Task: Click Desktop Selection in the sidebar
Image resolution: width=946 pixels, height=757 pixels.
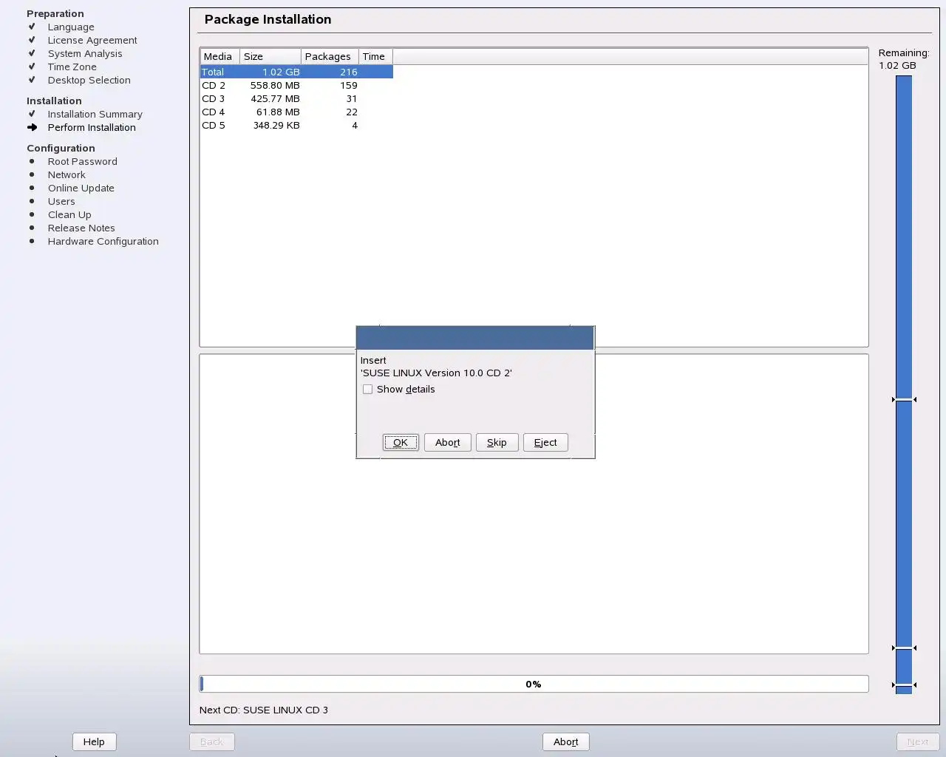Action: point(89,80)
